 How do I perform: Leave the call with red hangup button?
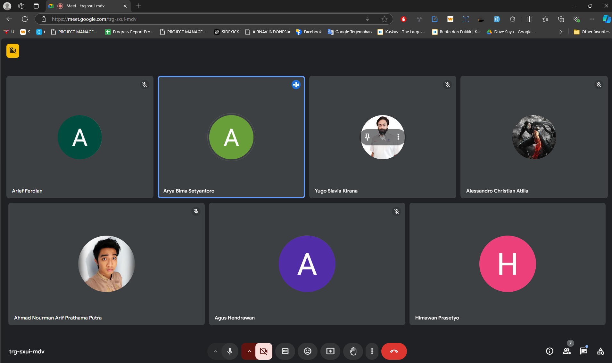click(394, 351)
